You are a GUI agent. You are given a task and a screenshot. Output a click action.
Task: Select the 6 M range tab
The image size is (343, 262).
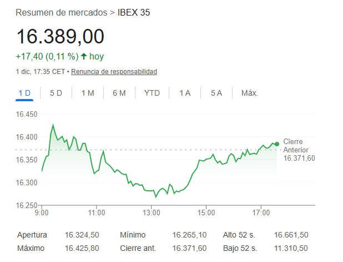click(119, 93)
